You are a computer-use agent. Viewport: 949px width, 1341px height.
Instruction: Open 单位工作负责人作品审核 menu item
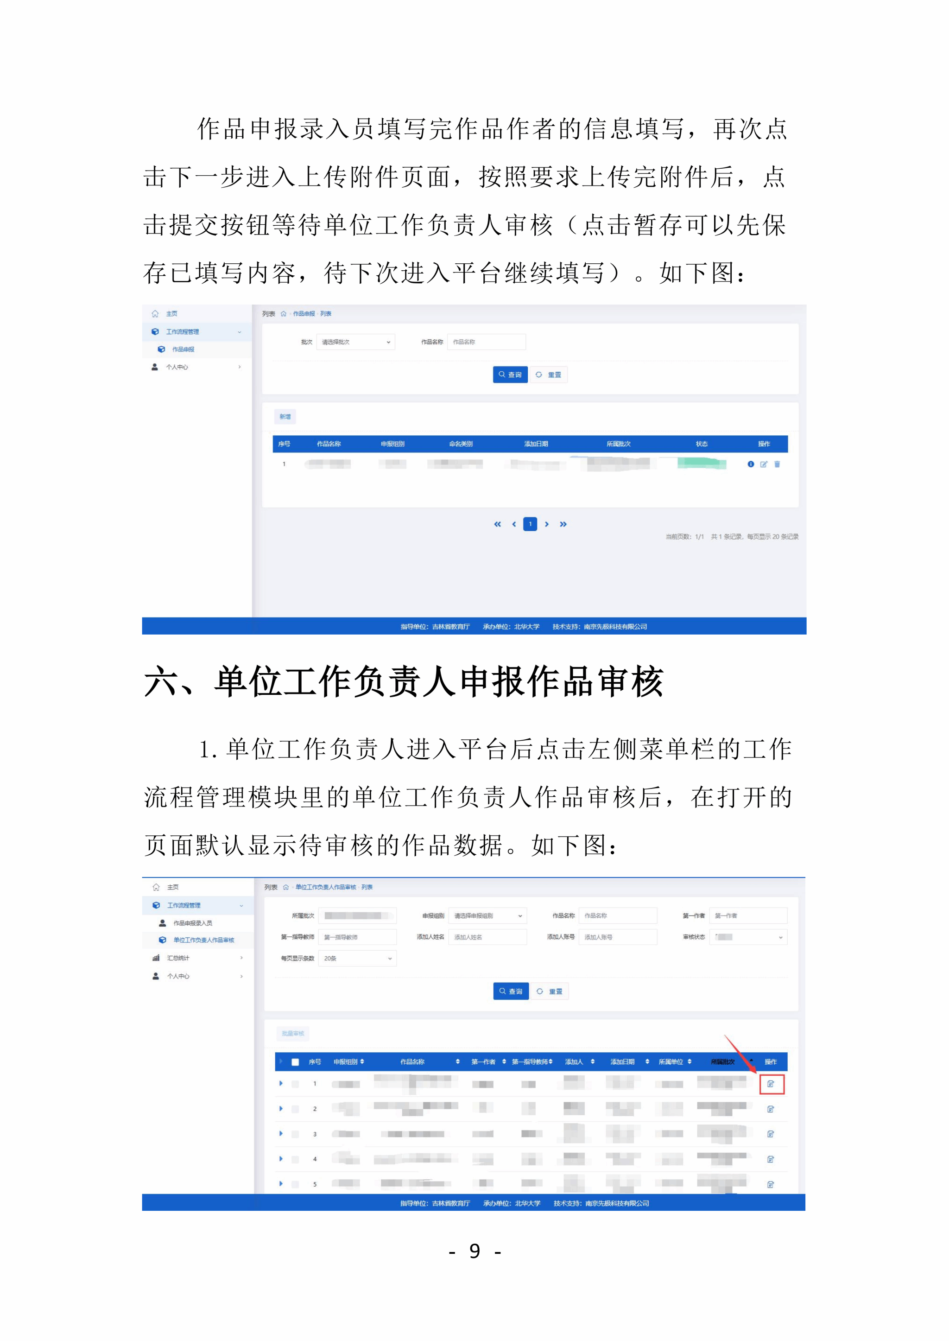tap(203, 940)
